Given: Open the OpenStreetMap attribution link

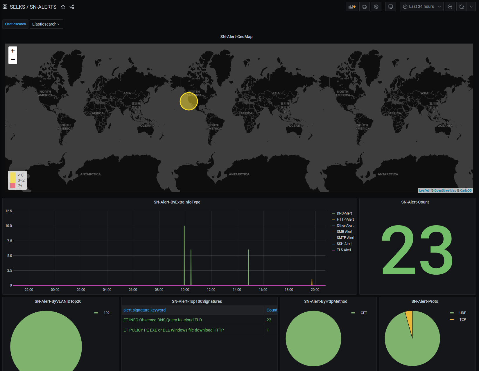Looking at the screenshot, I should click(x=445, y=190).
